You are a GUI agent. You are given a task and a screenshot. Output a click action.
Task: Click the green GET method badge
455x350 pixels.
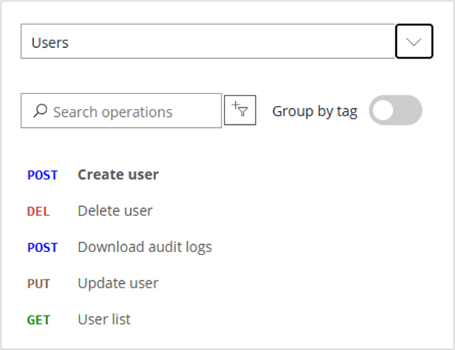click(x=39, y=320)
